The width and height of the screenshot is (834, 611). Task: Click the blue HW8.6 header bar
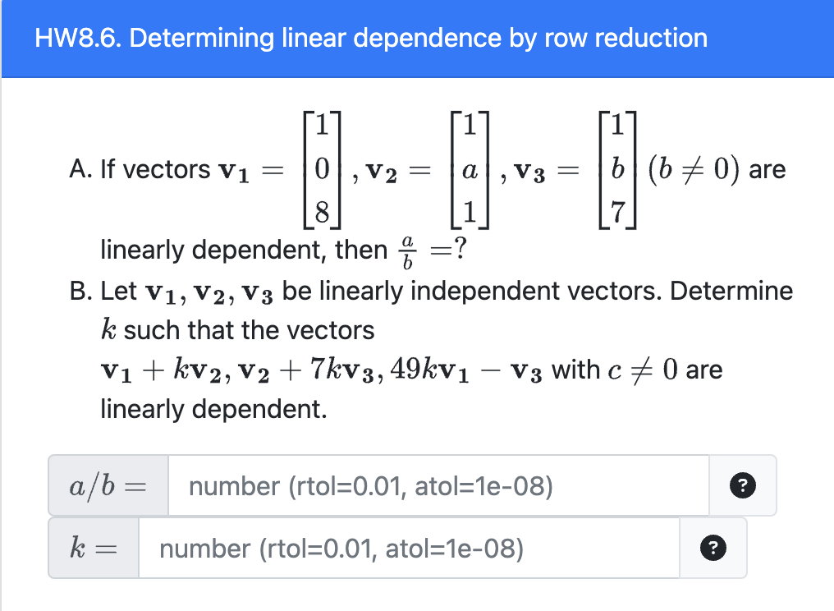417,39
